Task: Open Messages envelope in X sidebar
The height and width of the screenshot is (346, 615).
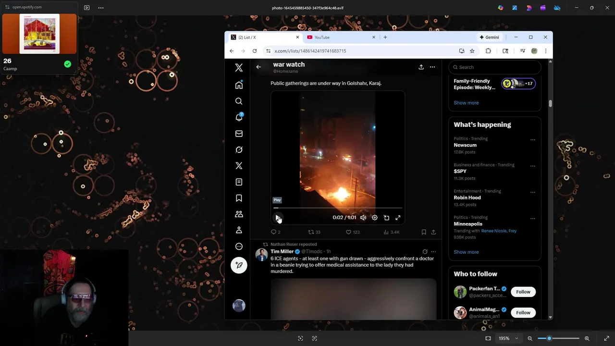Action: tap(239, 134)
